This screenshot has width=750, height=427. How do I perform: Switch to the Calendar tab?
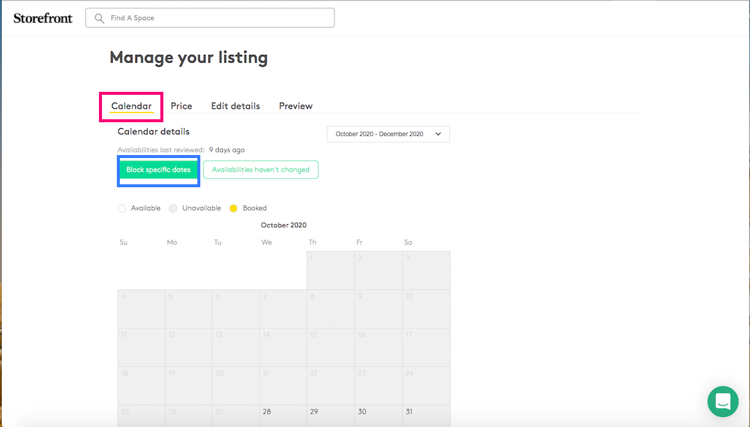pyautogui.click(x=131, y=106)
